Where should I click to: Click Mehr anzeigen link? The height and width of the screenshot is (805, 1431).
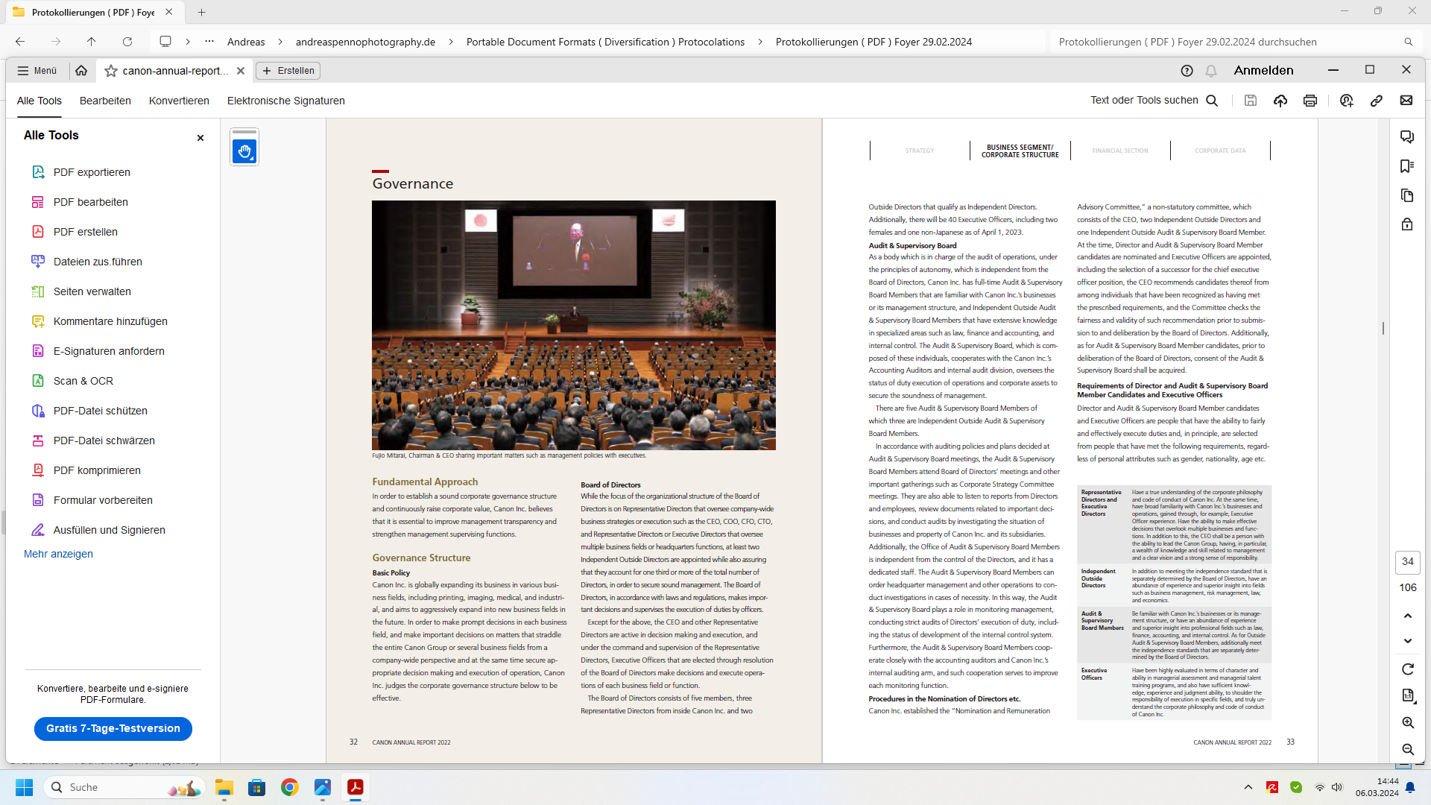[x=58, y=554]
